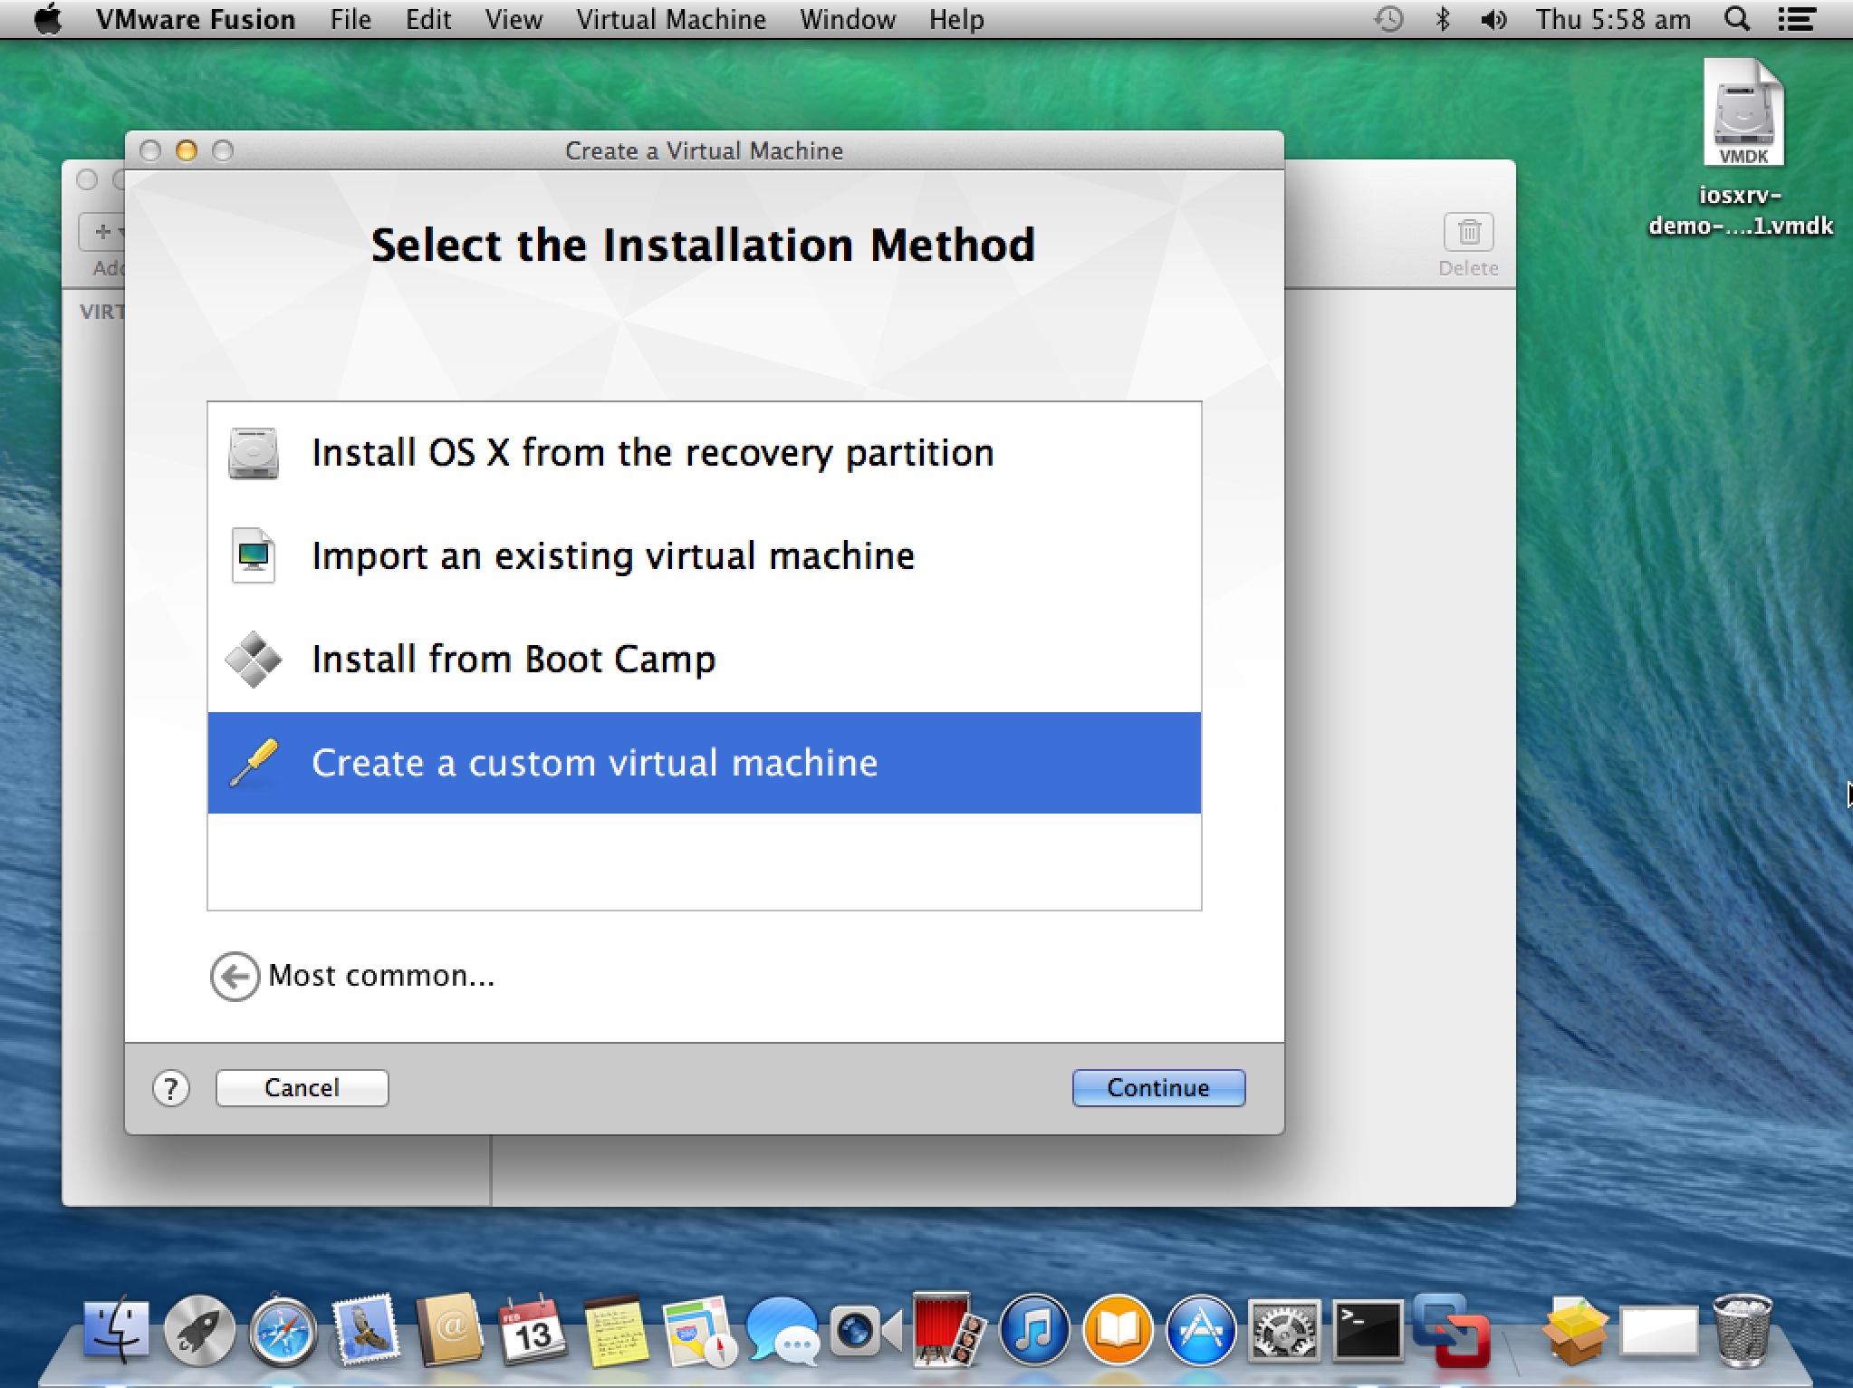
Task: Open Calendar in the dock
Action: pyautogui.click(x=533, y=1330)
